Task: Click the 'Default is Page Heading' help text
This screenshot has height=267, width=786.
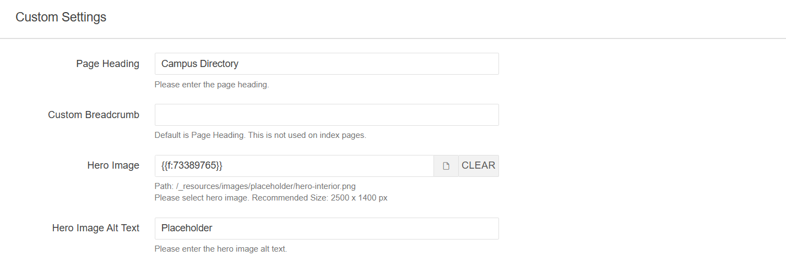Action: click(260, 135)
